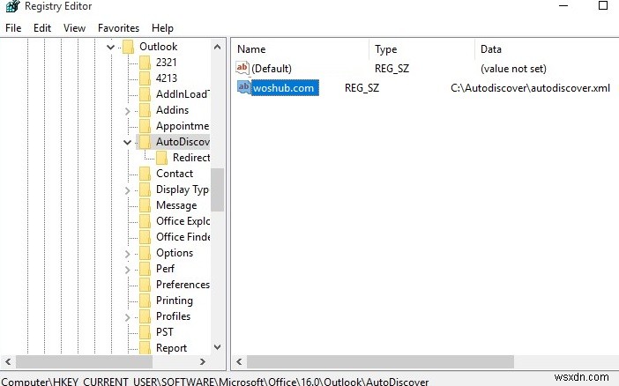Click the tree pane scroll up arrow
Image resolution: width=619 pixels, height=386 pixels.
(217, 47)
